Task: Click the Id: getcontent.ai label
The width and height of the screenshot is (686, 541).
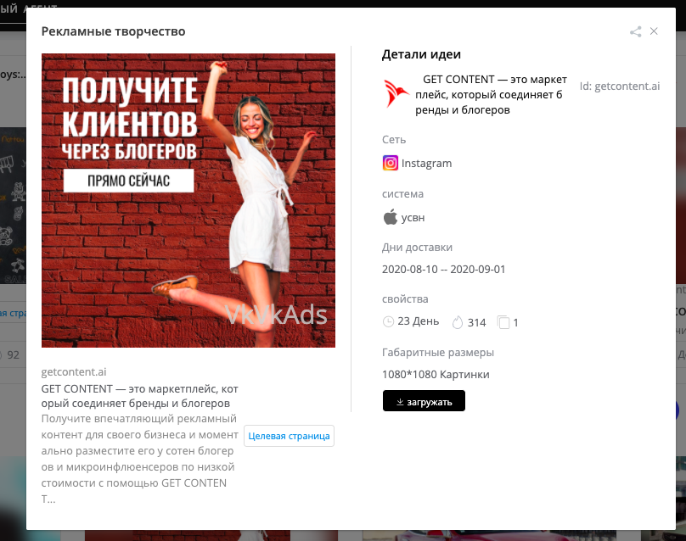Action: pos(620,86)
